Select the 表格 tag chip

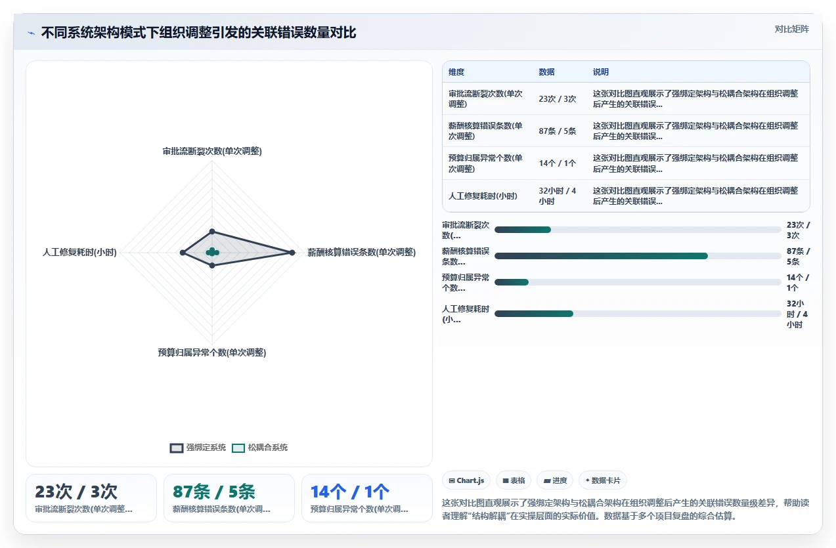[x=514, y=480]
